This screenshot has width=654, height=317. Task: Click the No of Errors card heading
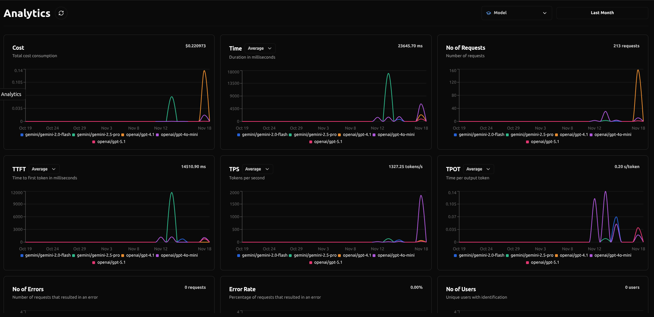click(28, 289)
